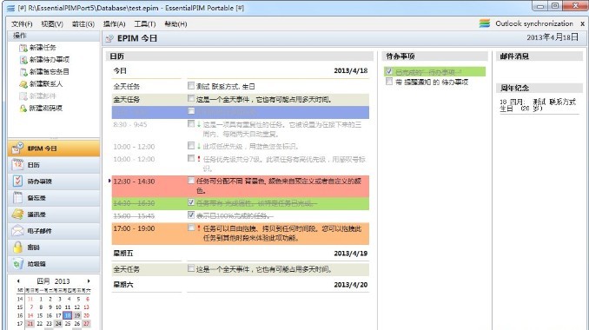This screenshot has width=589, height=330.
Task: Click the new to-do item icon
Action: pyautogui.click(x=23, y=60)
